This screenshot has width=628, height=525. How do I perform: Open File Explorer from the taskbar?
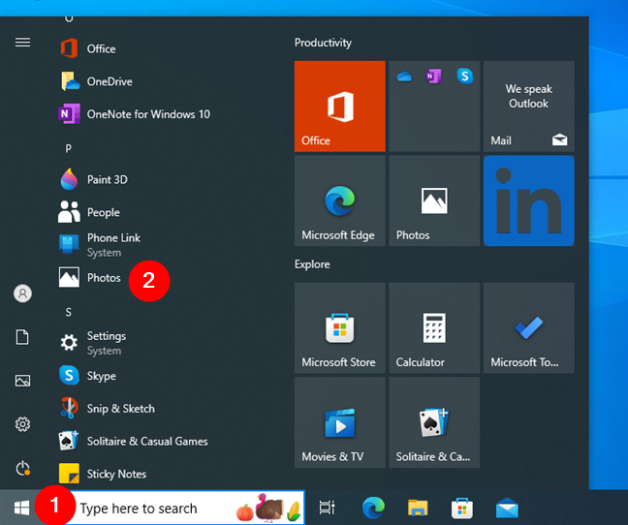point(418,509)
